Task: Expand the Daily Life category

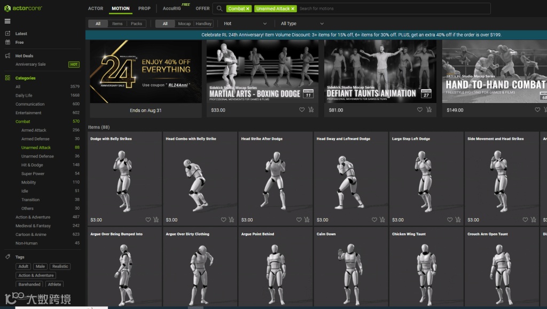Action: (24, 96)
